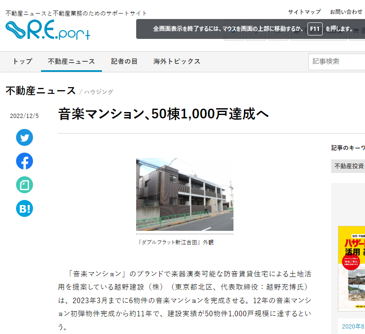Viewport: 365px width, 334px height.
Task: Click the 不動産ニュース section heading
Action: click(41, 91)
